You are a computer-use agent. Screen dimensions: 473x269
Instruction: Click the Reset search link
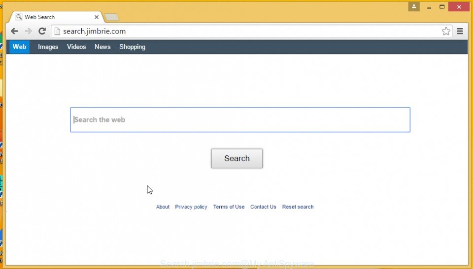coord(298,207)
